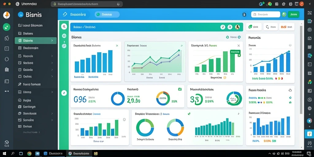Click the orange extension icon in browser toolbar
The height and width of the screenshot is (157, 314).
301,4
